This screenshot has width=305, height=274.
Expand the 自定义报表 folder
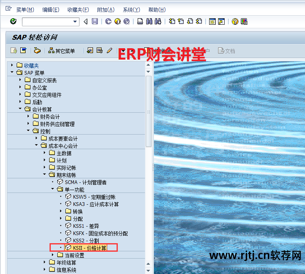pos(20,79)
